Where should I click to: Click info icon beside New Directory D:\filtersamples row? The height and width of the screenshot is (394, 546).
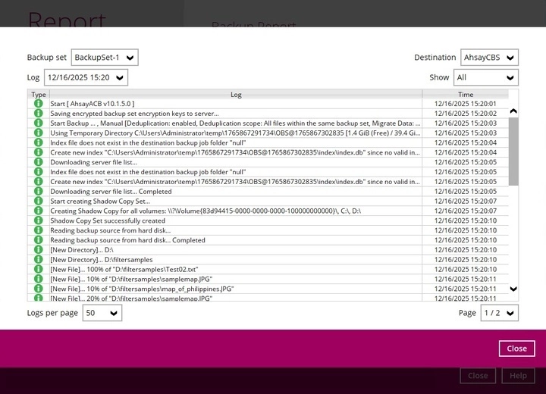click(38, 260)
